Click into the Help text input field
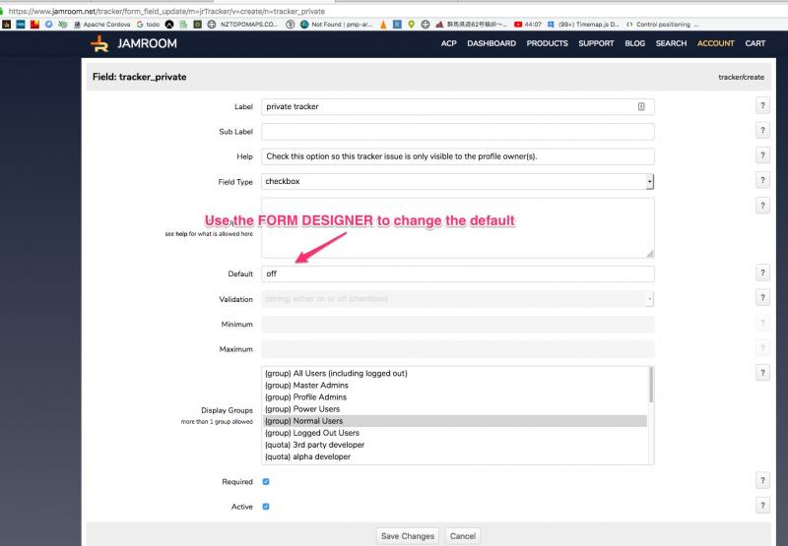The image size is (788, 546). tap(457, 156)
